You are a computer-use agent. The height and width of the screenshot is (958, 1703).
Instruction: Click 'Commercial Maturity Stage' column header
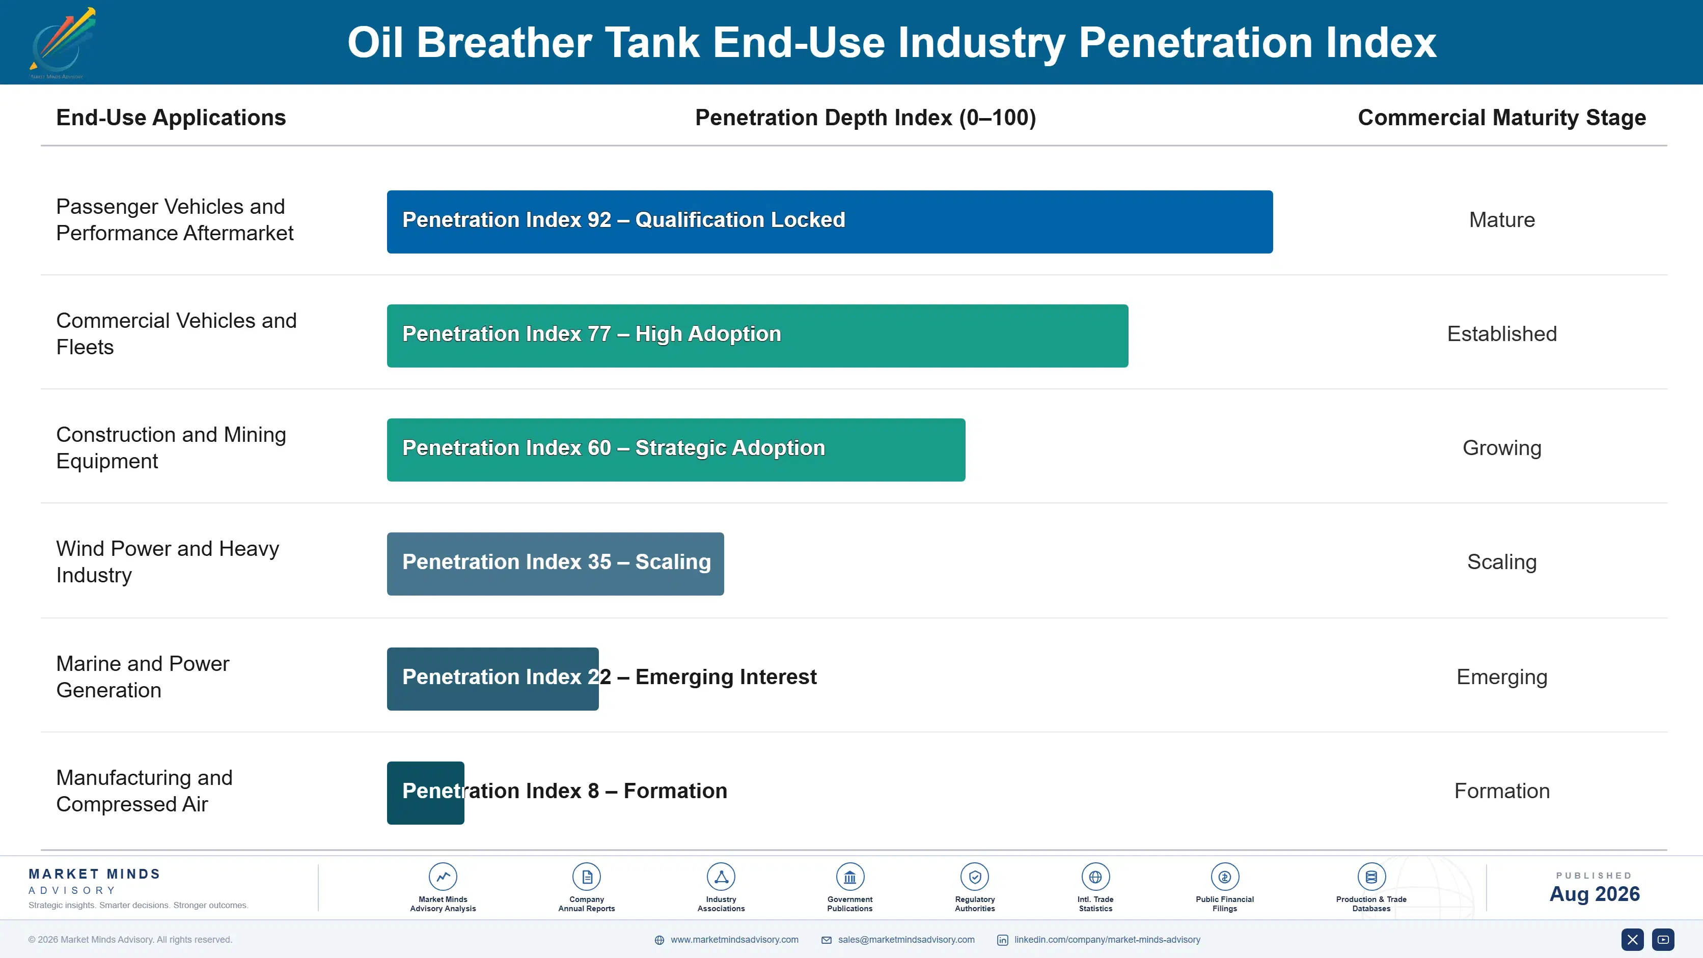1502,118
